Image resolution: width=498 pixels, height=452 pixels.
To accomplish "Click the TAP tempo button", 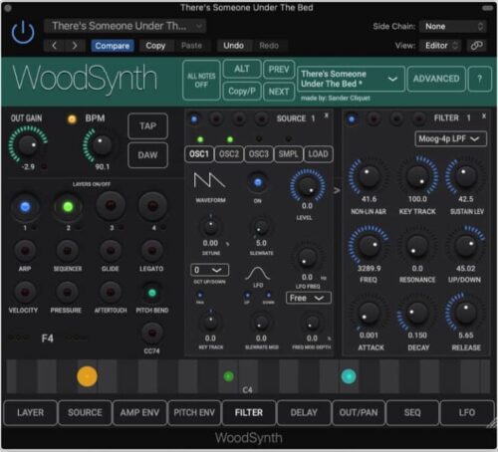I will (x=147, y=126).
